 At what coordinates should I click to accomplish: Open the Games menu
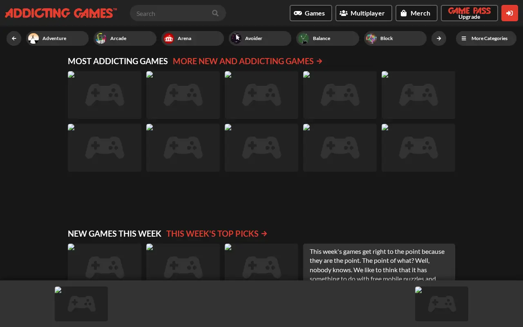pyautogui.click(x=311, y=13)
